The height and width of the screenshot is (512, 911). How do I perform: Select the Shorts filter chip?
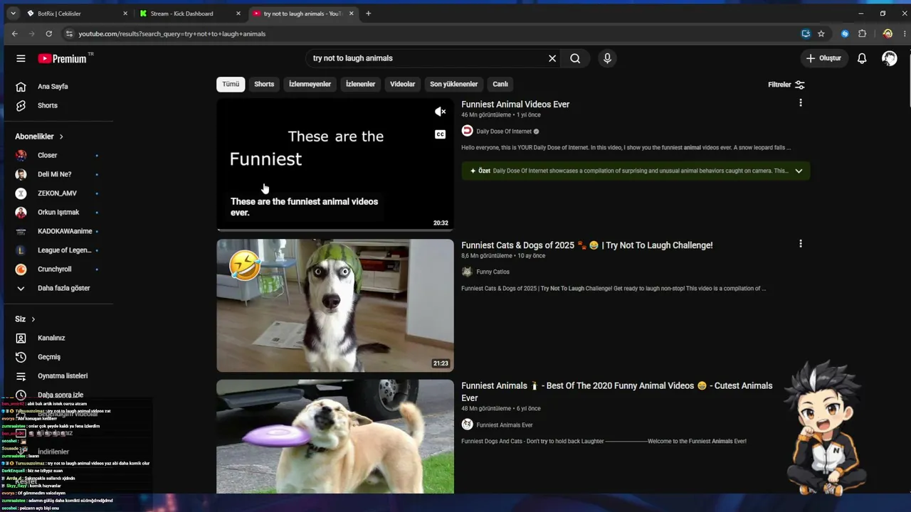click(264, 84)
